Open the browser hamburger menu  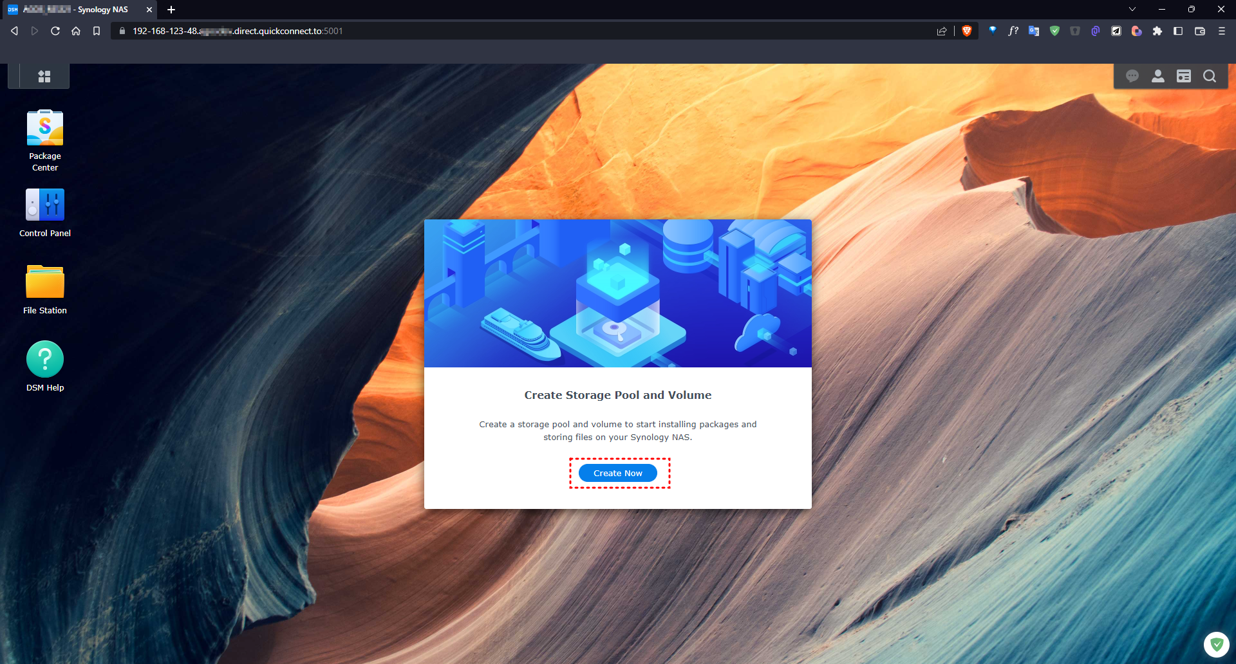point(1222,31)
